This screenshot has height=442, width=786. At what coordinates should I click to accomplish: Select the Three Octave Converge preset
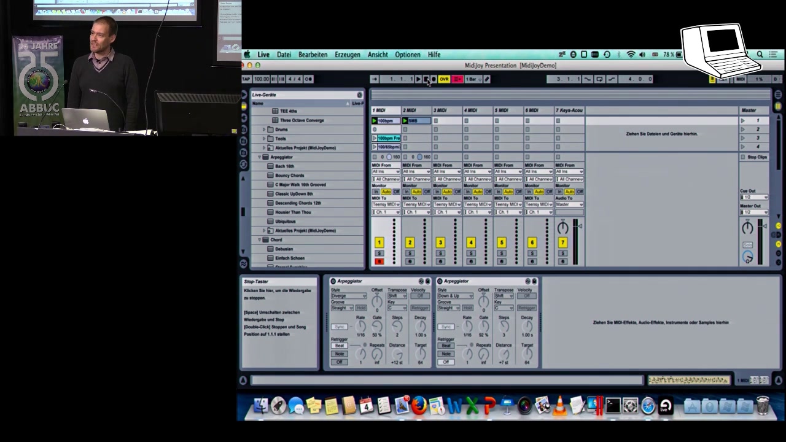[x=302, y=120]
